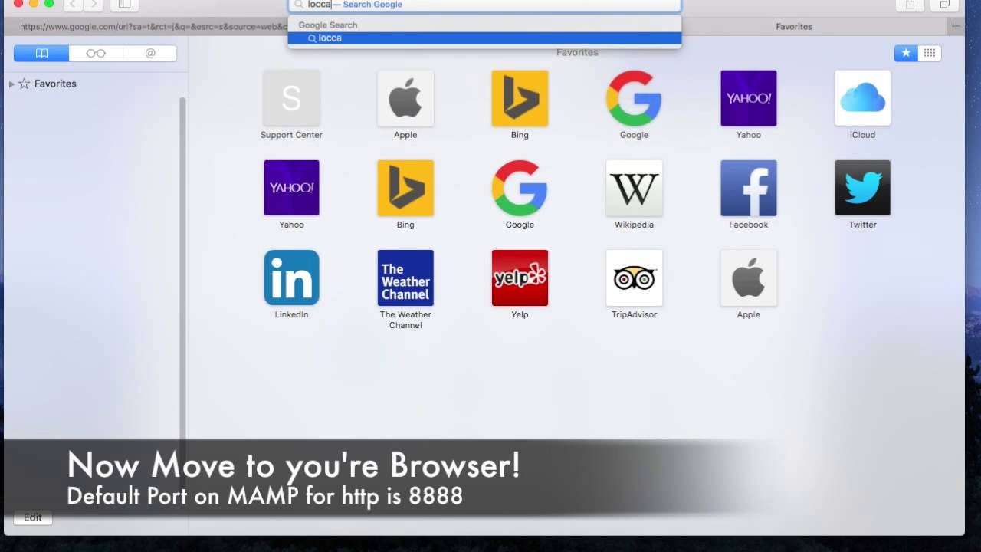Show all tabs with the tab overview button
The height and width of the screenshot is (552, 981).
(x=944, y=5)
